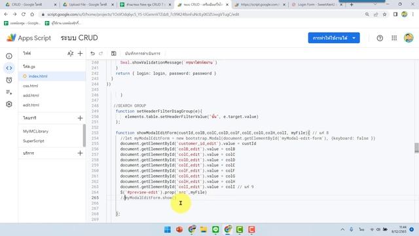Screen dimensions: 419x236
Task: Click the second bookmark in bookmarks bar
Action: 63,24
